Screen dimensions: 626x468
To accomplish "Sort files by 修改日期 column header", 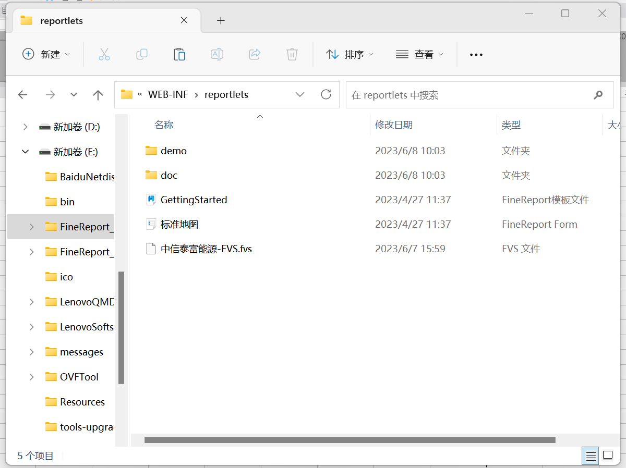I will coord(394,125).
